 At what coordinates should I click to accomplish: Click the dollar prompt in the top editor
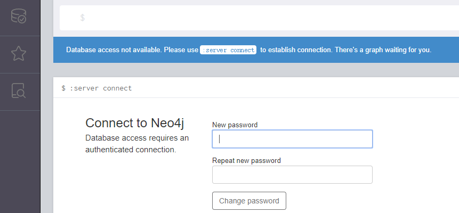pos(82,18)
